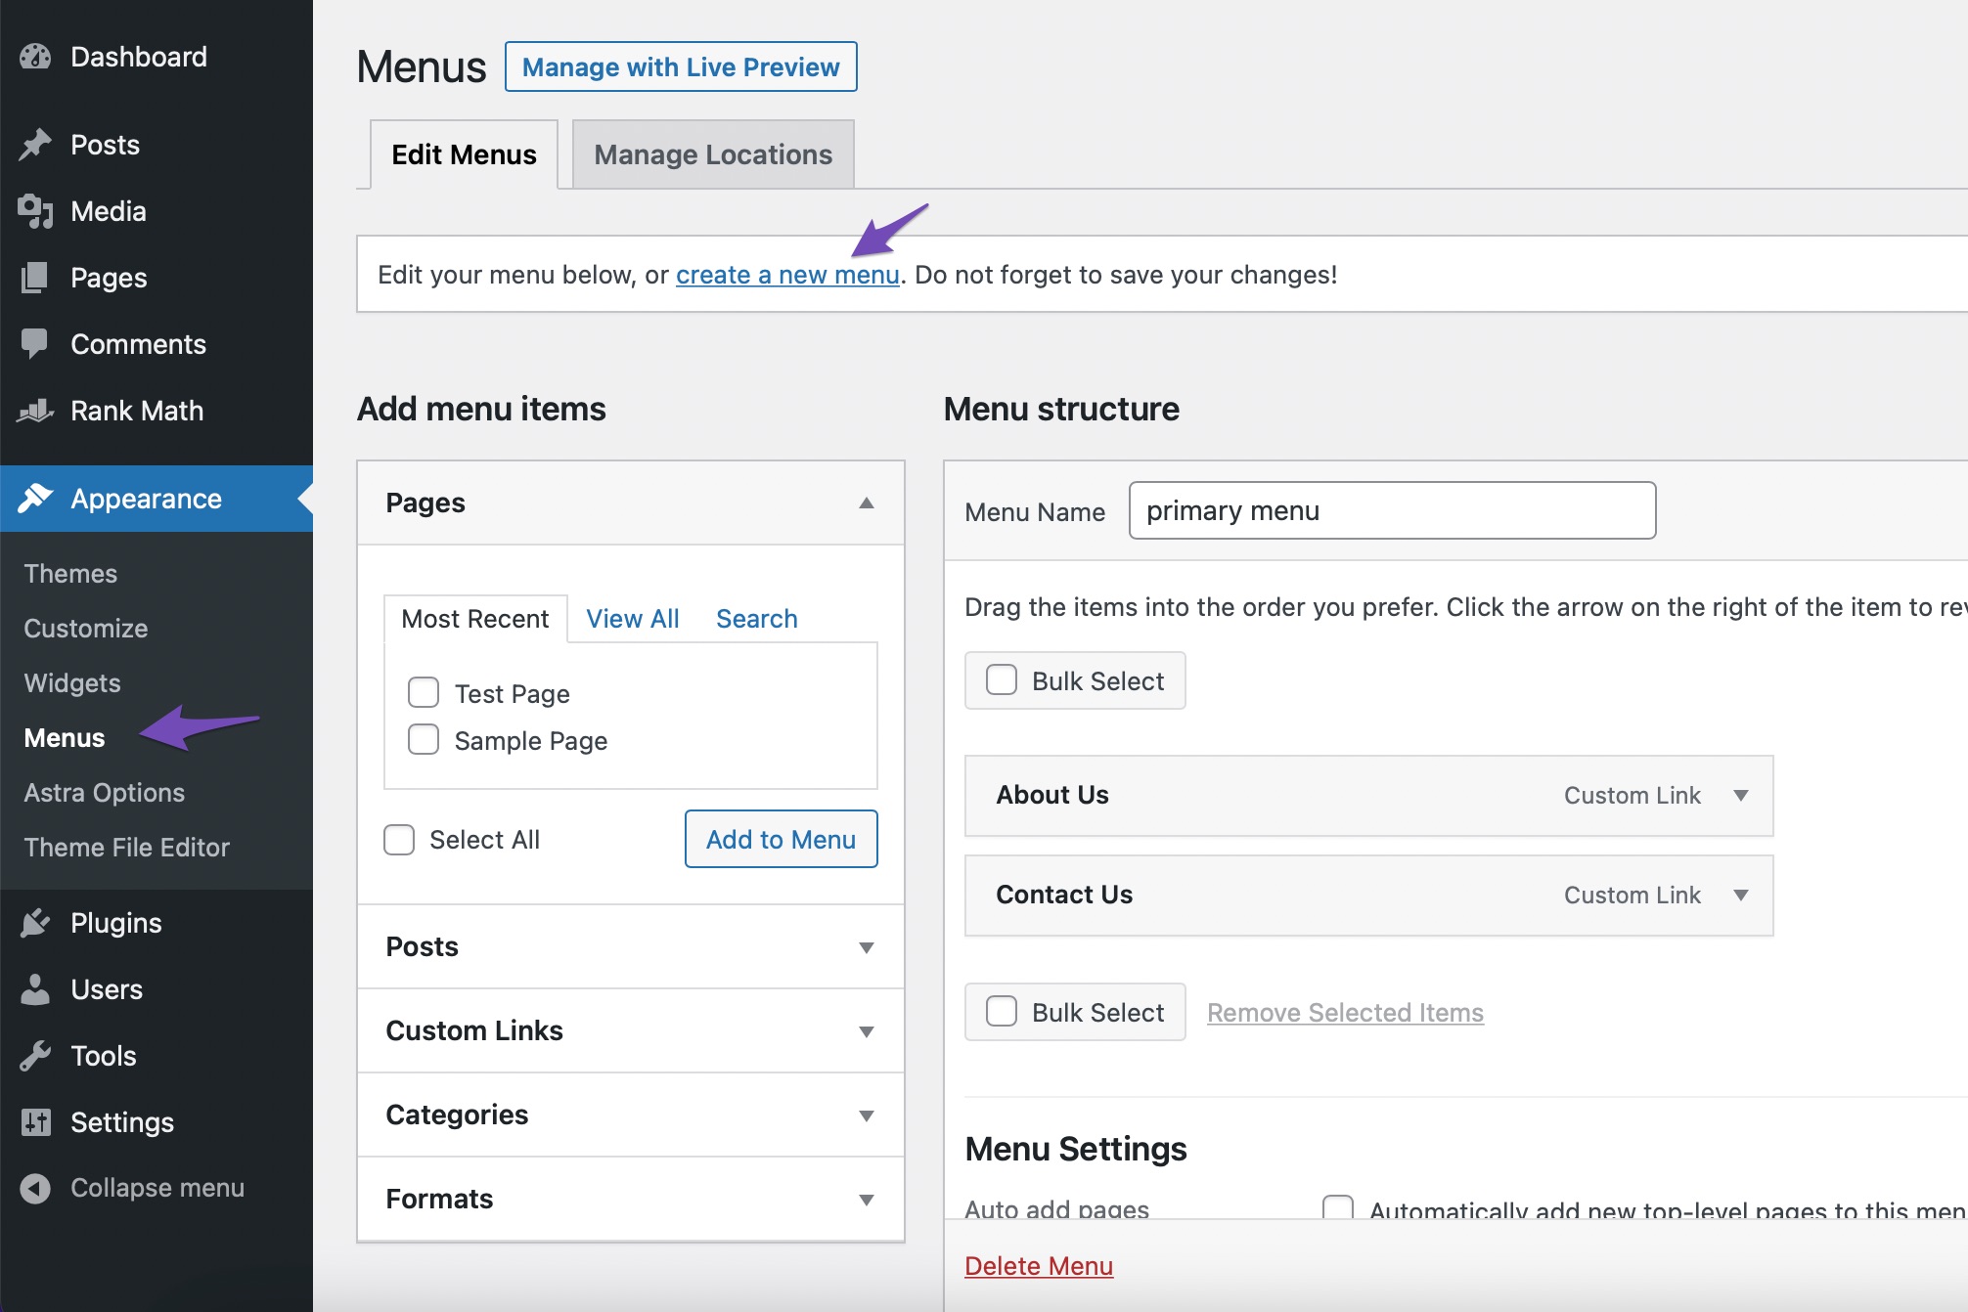The image size is (1968, 1312).
Task: Click the Plugins icon in sidebar
Action: pos(36,921)
